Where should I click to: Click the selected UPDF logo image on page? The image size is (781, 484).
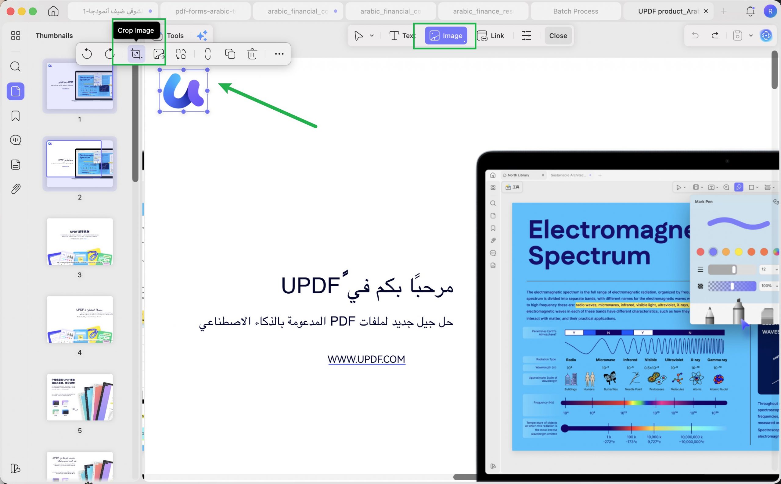click(x=183, y=91)
